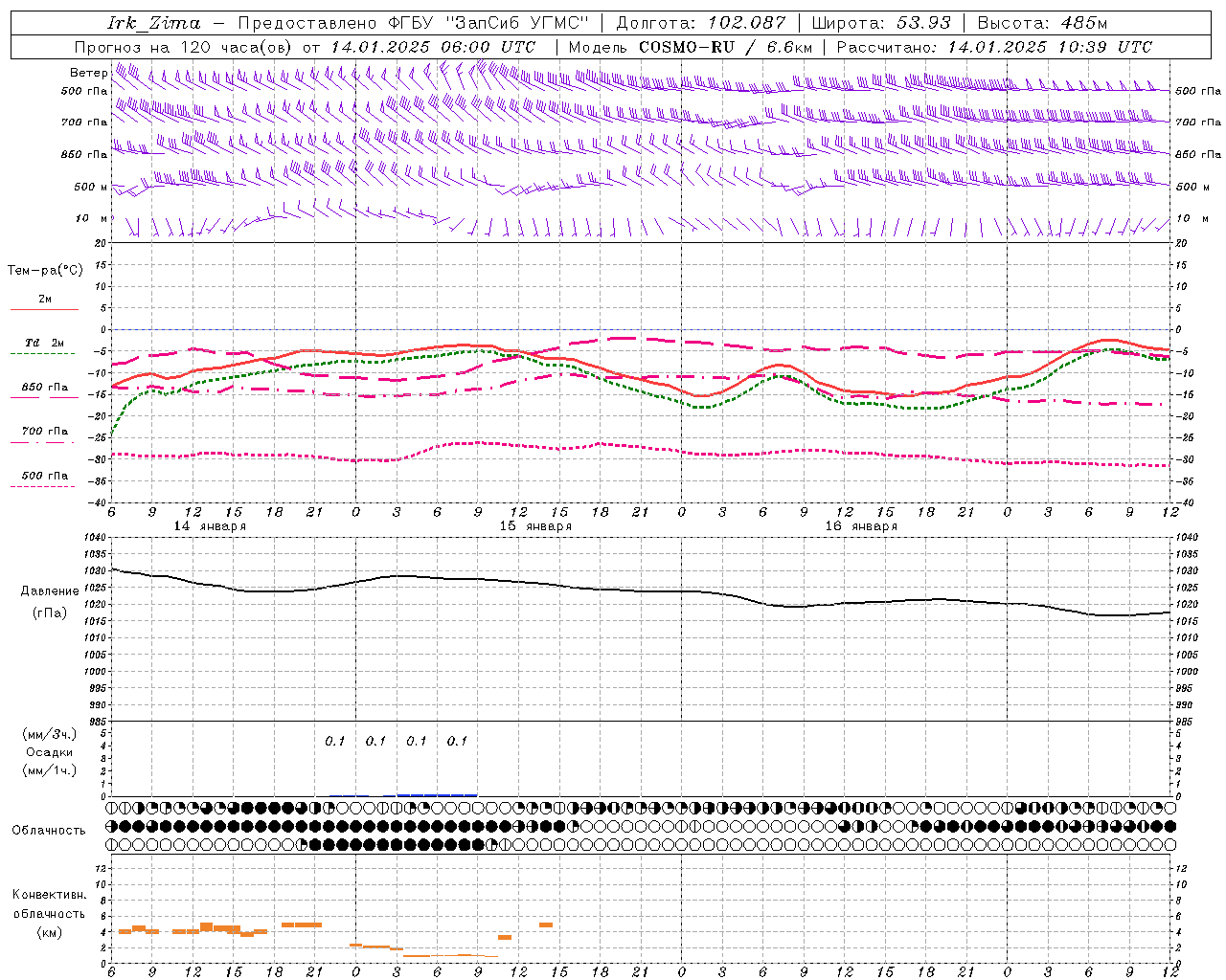Click the left 10 м wind level label
Screen dimensions: 1226x980
coord(91,219)
